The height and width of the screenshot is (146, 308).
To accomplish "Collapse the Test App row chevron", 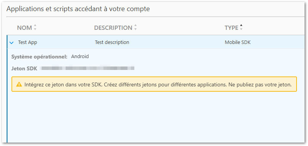I will pyautogui.click(x=11, y=42).
